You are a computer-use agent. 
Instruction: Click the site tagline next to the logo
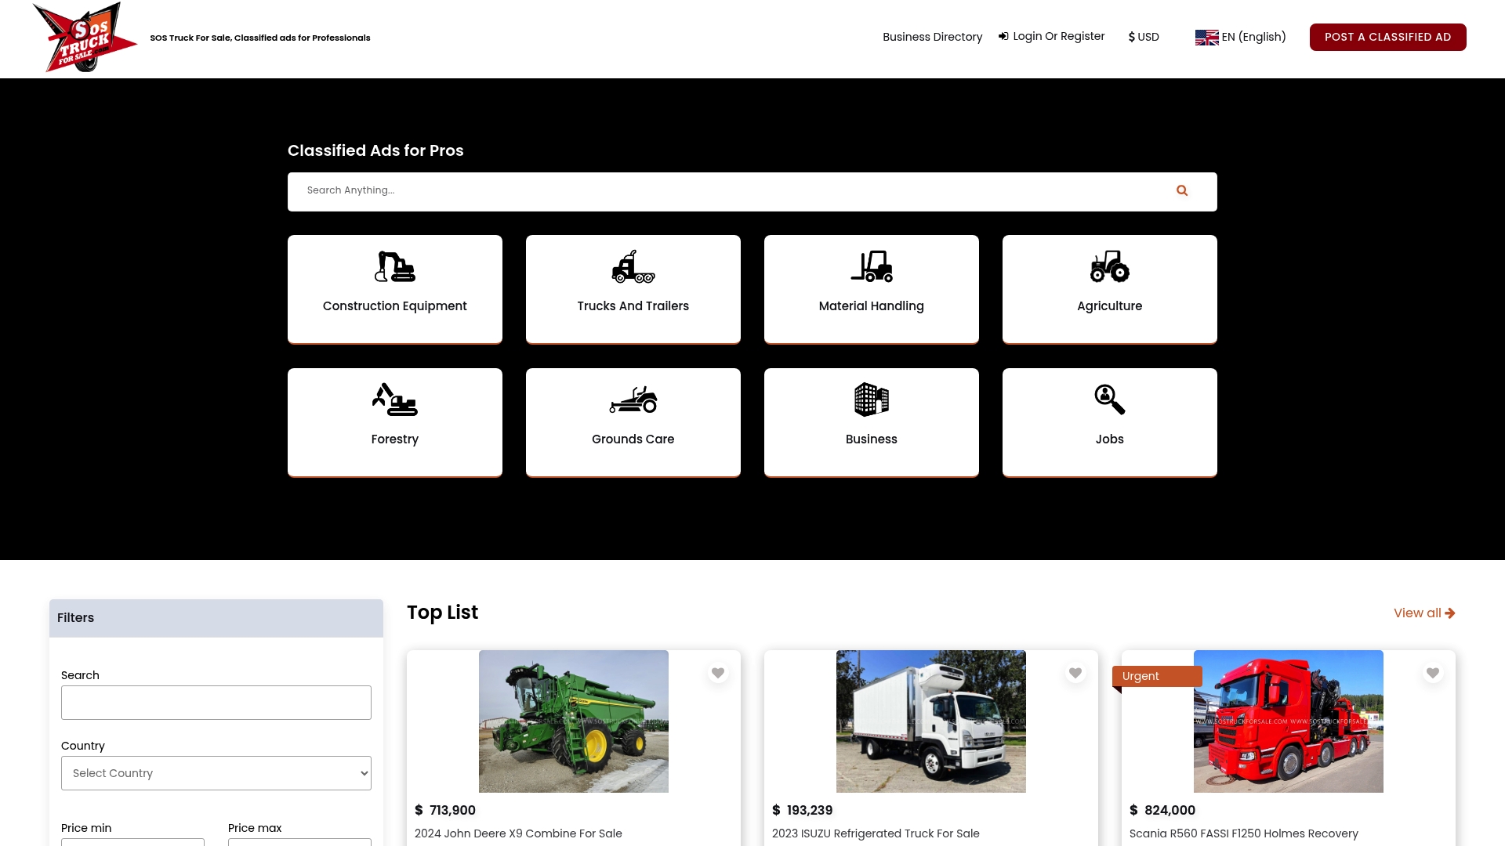(260, 38)
